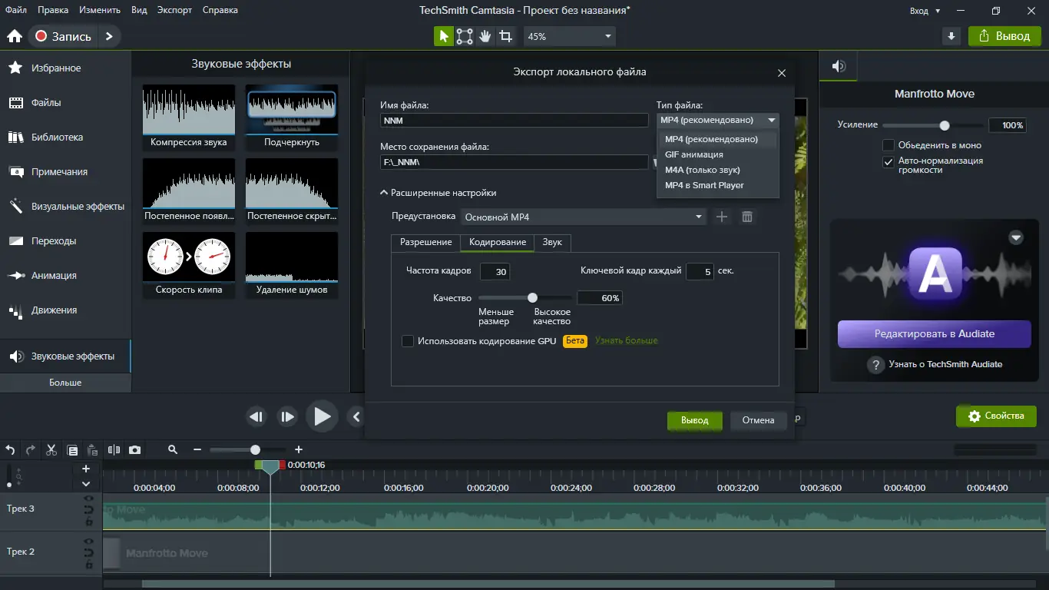Screen dimensions: 1049x590
Task: Click the quality slider handle
Action: (x=532, y=298)
